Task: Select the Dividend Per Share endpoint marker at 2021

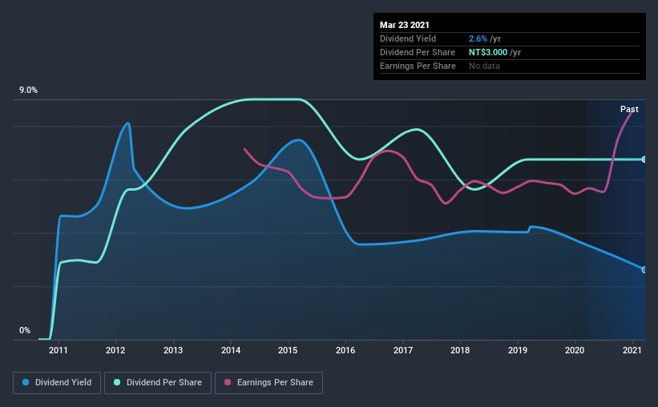Action: tap(644, 159)
